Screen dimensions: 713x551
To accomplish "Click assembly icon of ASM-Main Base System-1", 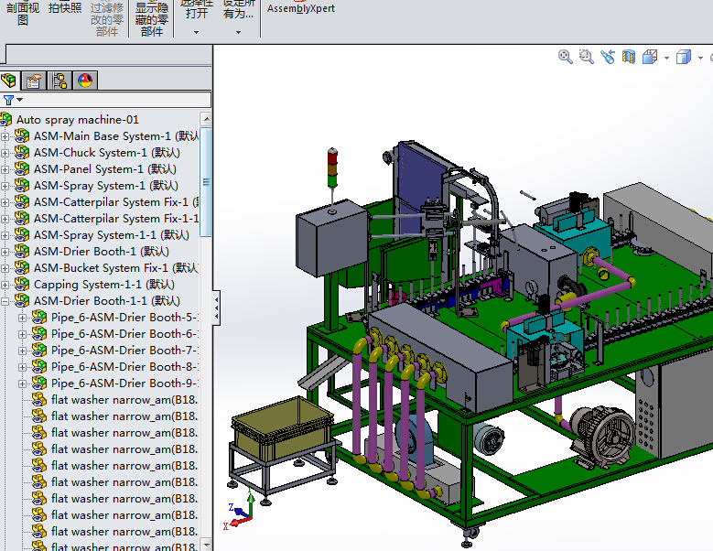I will [x=22, y=135].
